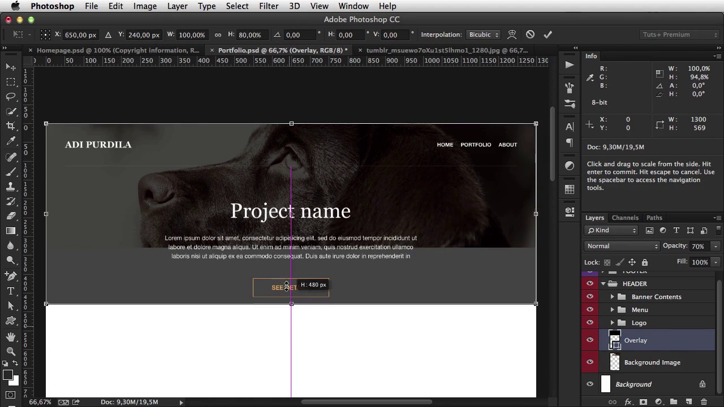Expand the Menu group
The image size is (724, 407).
[613, 310]
